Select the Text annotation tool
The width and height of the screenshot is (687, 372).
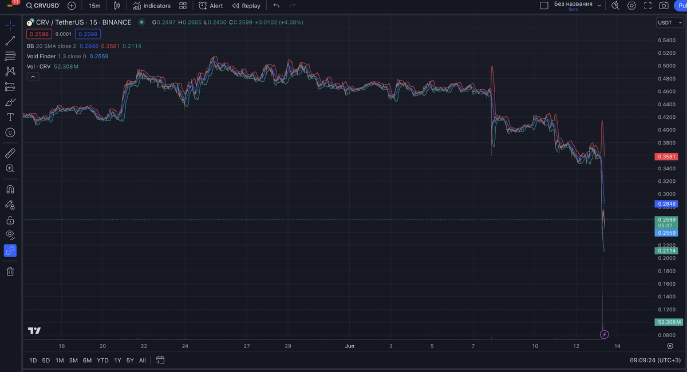pos(10,117)
